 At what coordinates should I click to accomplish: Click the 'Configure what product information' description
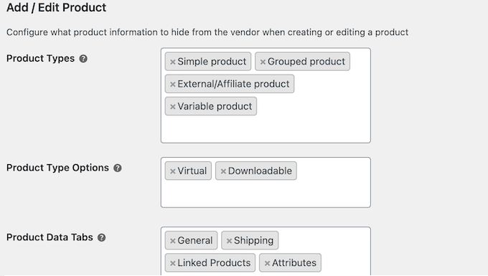[207, 32]
